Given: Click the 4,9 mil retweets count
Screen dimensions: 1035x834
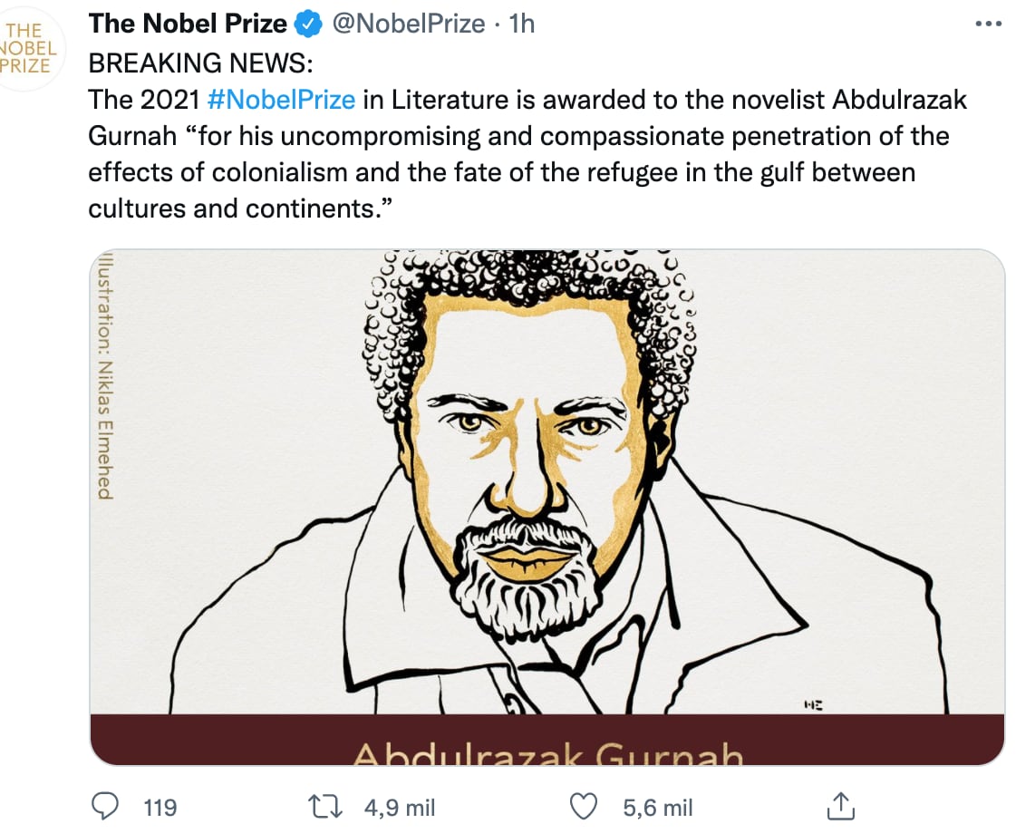Looking at the screenshot, I should click(x=399, y=807).
